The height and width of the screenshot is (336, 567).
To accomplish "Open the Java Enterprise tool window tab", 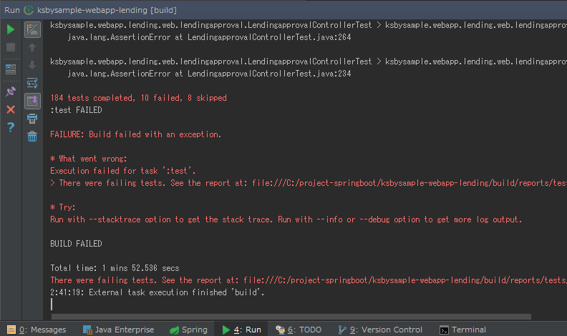I will click(119, 330).
